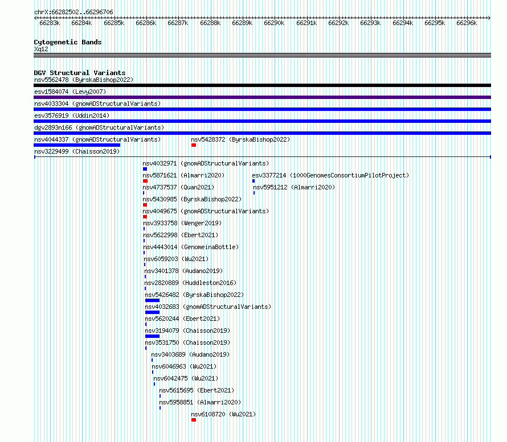Click nsv6108720 (Wu2021) label
The width and height of the screenshot is (507, 442).
(223, 414)
